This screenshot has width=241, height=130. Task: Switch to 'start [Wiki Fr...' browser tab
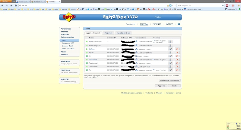point(38,2)
